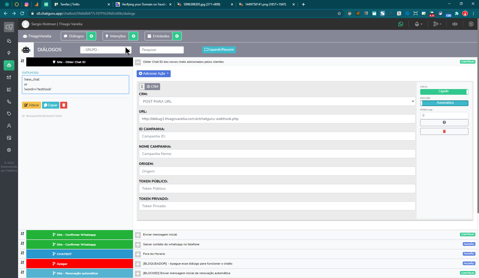This screenshot has width=479, height=278.
Task: Click the gatilhos trigger text box
Action: (76, 84)
